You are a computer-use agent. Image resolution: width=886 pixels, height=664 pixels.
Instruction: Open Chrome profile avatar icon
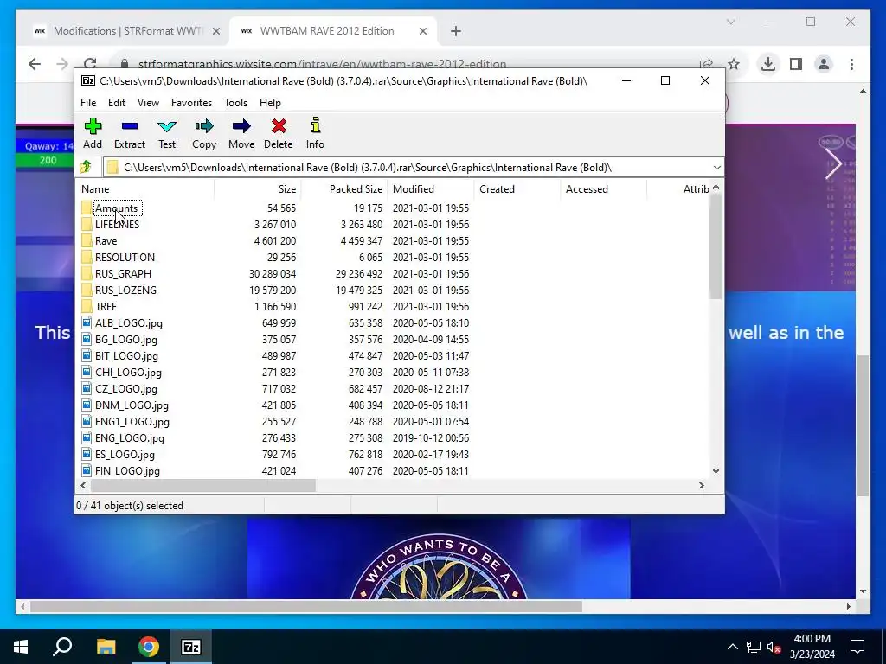[824, 64]
